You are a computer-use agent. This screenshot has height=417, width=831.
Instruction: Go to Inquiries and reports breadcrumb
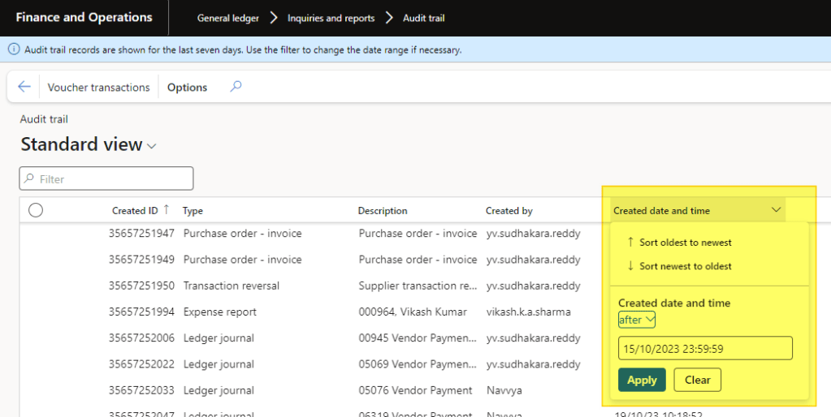click(331, 18)
